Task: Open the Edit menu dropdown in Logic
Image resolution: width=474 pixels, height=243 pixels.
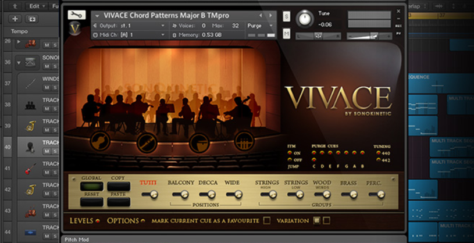Action: pyautogui.click(x=36, y=6)
